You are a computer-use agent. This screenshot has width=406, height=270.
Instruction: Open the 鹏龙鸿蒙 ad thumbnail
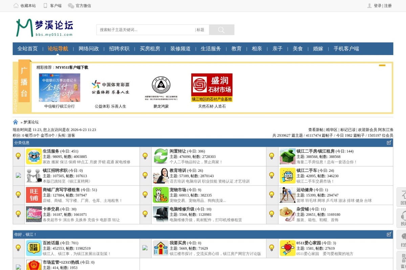[x=161, y=88]
